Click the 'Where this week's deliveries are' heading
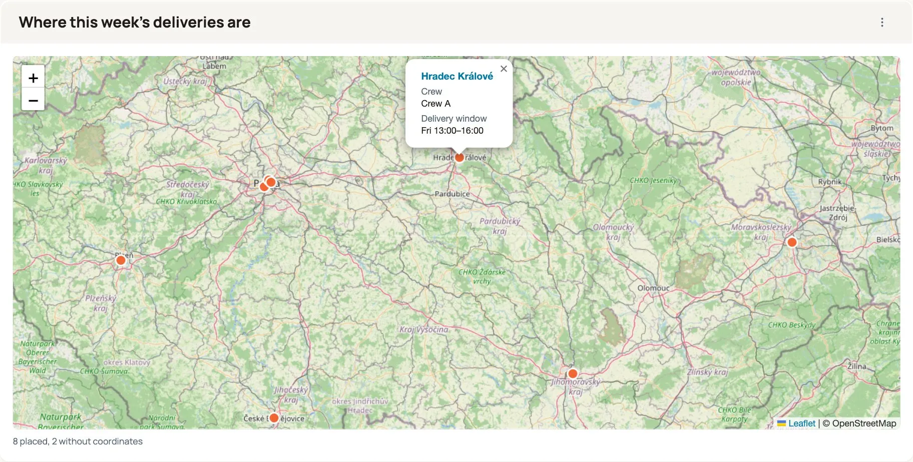Viewport: 913px width, 462px height. 135,22
